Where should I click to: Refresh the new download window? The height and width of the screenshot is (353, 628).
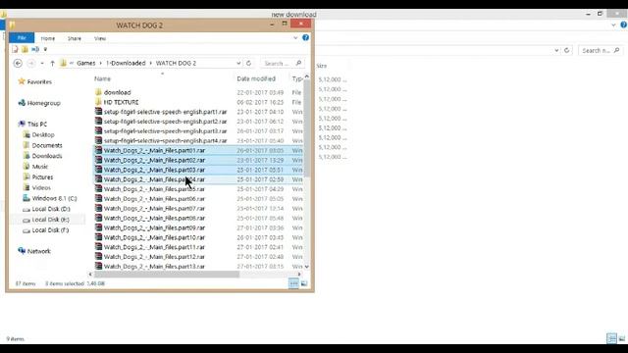point(566,50)
